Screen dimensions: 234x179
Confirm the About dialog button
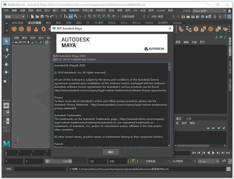(111, 152)
